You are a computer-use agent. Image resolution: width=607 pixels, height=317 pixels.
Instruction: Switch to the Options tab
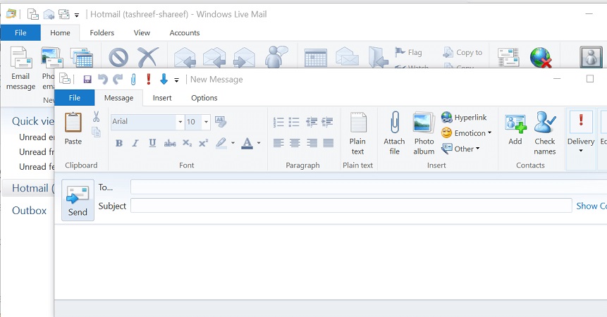[204, 98]
